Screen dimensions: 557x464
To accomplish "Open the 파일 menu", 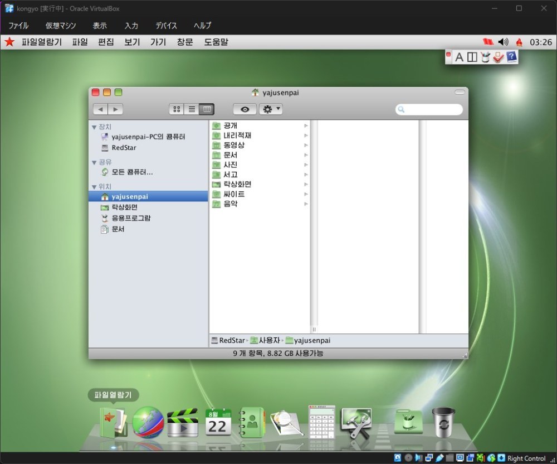I will (x=80, y=42).
